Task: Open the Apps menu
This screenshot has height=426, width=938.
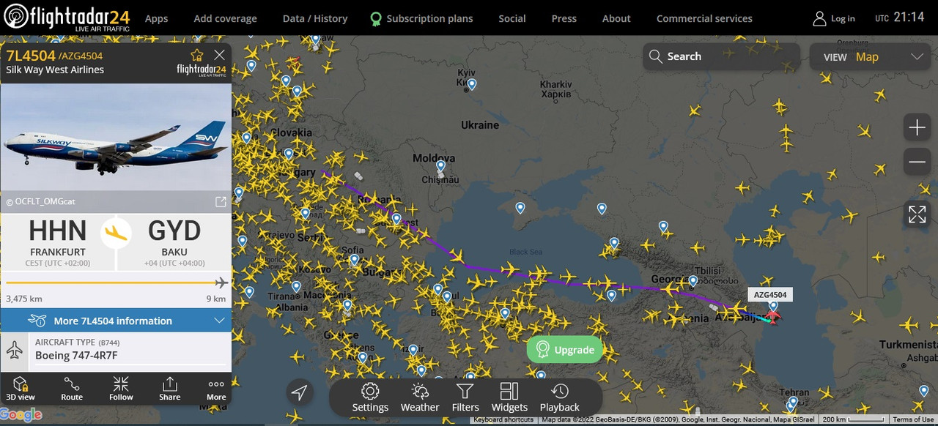Action: pos(156,18)
